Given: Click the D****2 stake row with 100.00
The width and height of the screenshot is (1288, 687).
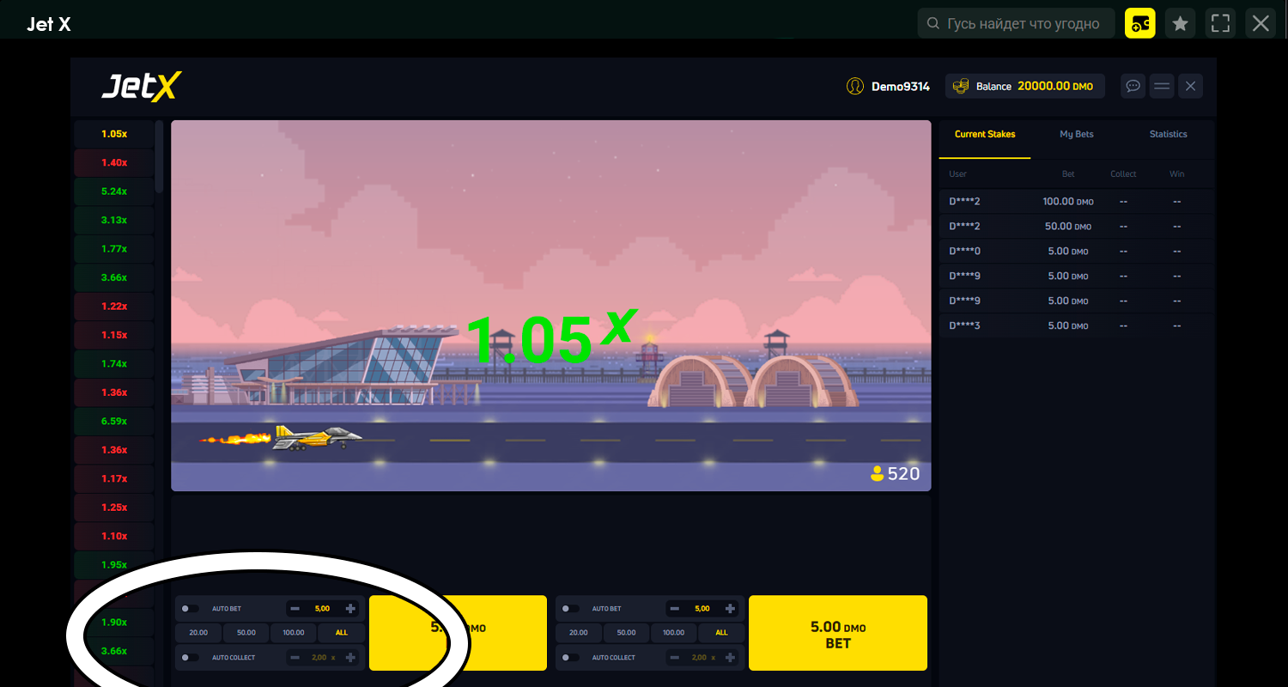Looking at the screenshot, I should 1078,202.
